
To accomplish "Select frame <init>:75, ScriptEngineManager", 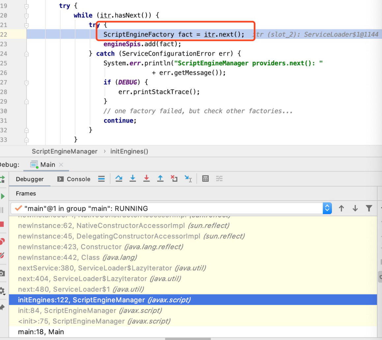I will pos(193,321).
